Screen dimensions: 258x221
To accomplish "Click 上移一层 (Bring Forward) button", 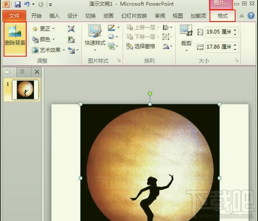I will click(142, 28).
